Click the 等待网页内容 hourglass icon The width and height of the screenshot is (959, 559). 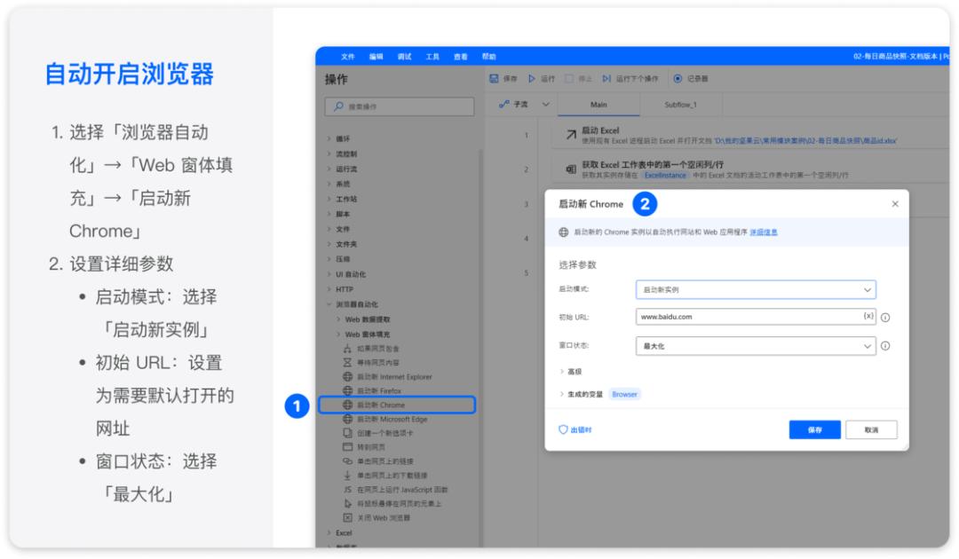tap(347, 362)
